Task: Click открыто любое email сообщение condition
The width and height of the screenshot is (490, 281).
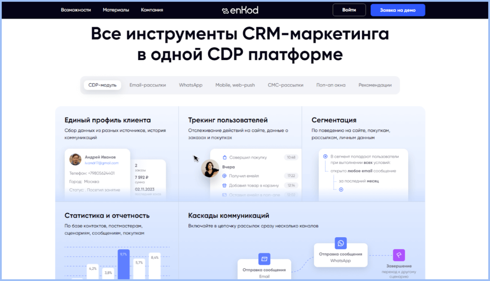Action: pos(363,171)
